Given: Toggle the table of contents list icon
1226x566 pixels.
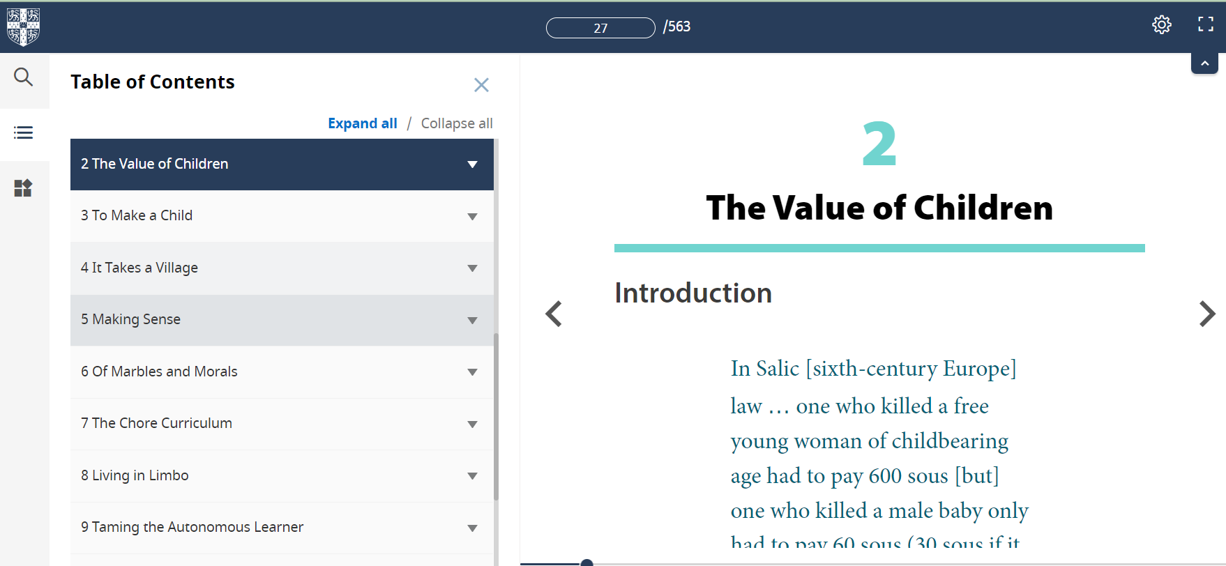Looking at the screenshot, I should [24, 132].
